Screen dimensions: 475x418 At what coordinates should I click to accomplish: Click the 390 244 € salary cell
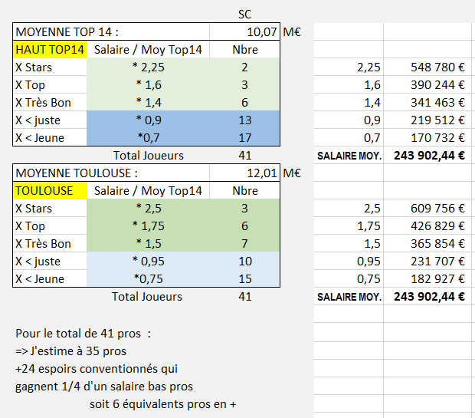point(427,84)
